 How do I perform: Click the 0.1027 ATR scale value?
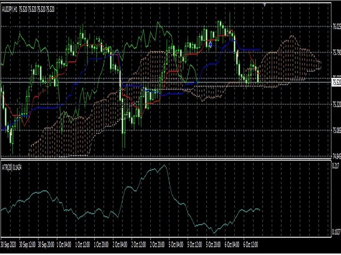336,232
